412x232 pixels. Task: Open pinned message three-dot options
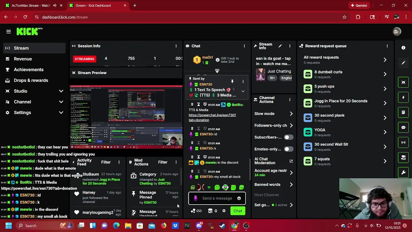click(243, 82)
